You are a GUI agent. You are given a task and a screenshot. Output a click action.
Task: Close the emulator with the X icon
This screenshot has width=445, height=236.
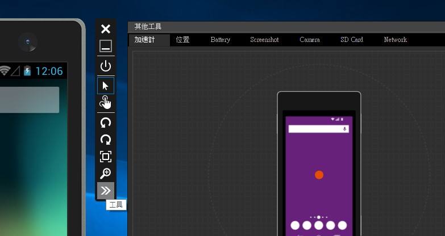point(106,29)
